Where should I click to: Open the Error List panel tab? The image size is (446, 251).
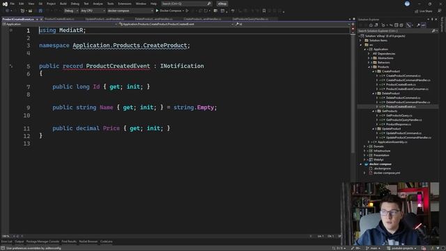(6, 242)
